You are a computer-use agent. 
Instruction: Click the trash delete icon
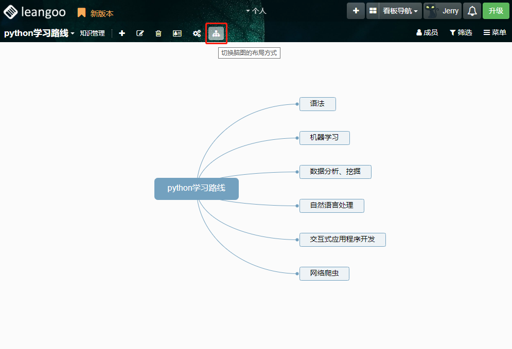158,33
